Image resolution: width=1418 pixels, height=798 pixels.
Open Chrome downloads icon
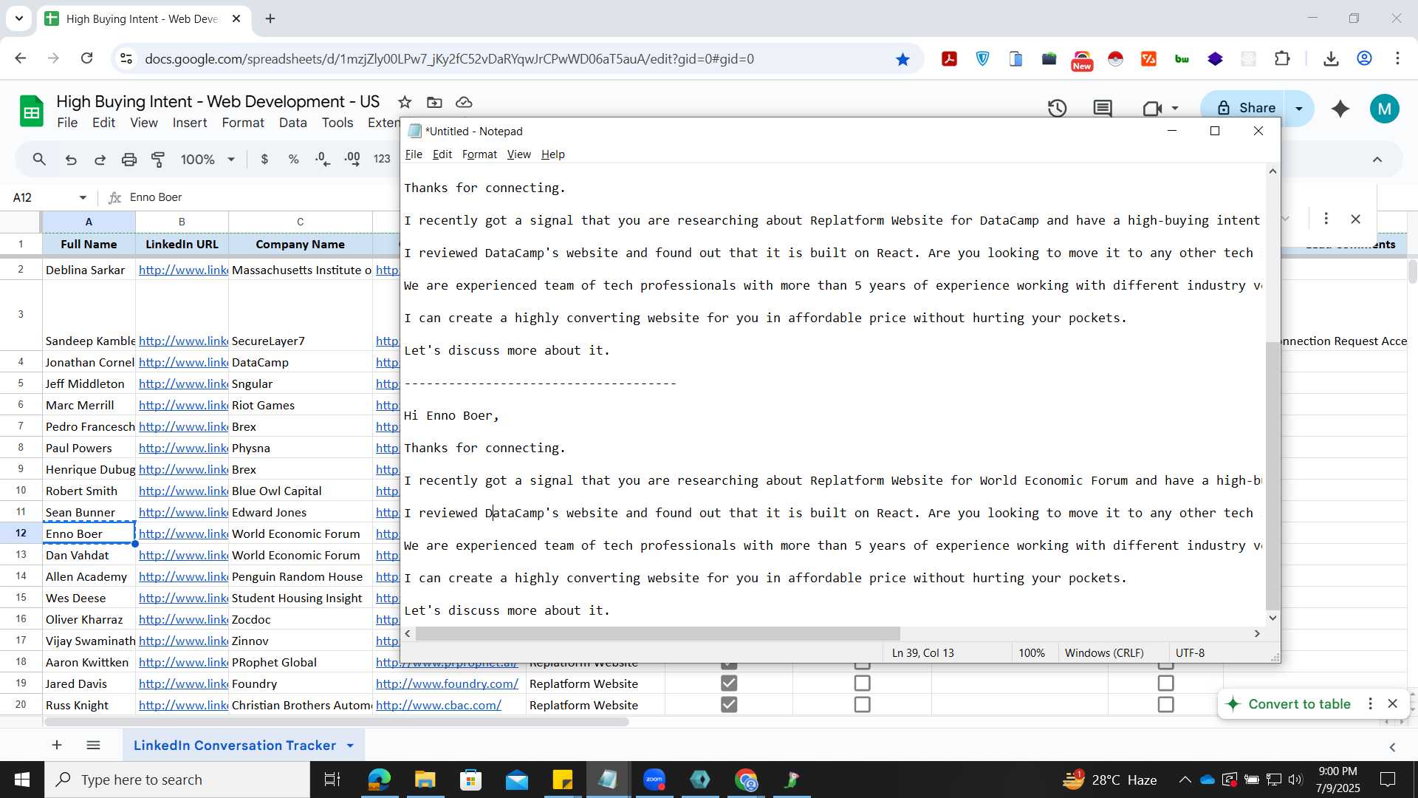[x=1331, y=59]
